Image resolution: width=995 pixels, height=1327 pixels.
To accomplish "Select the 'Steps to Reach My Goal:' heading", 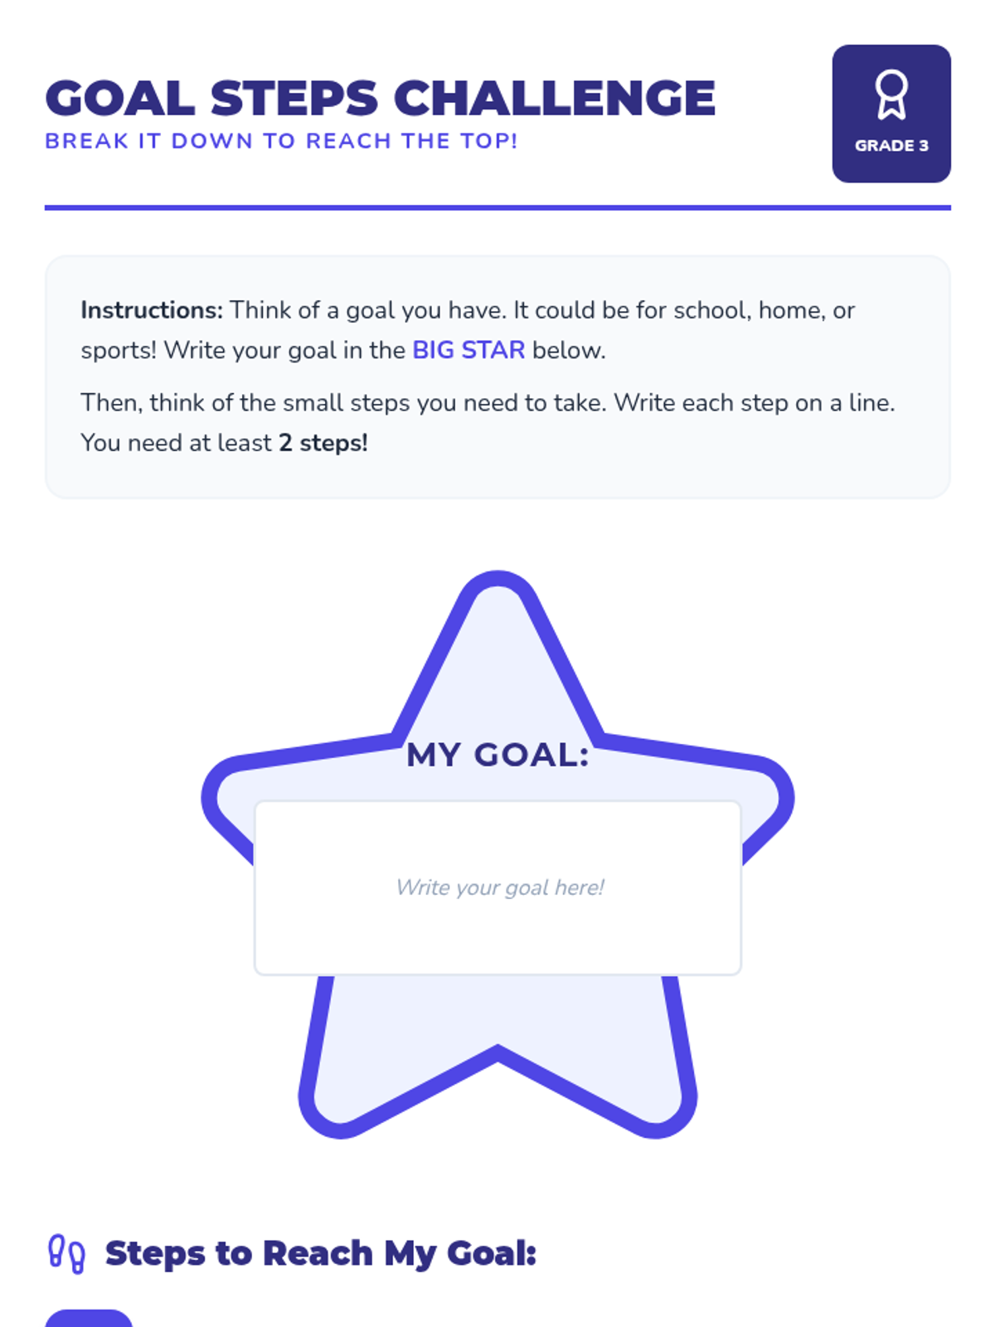I will pos(321,1253).
